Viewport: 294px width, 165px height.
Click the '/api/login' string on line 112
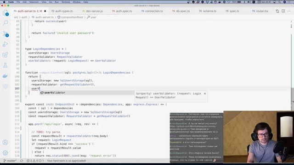(52, 124)
